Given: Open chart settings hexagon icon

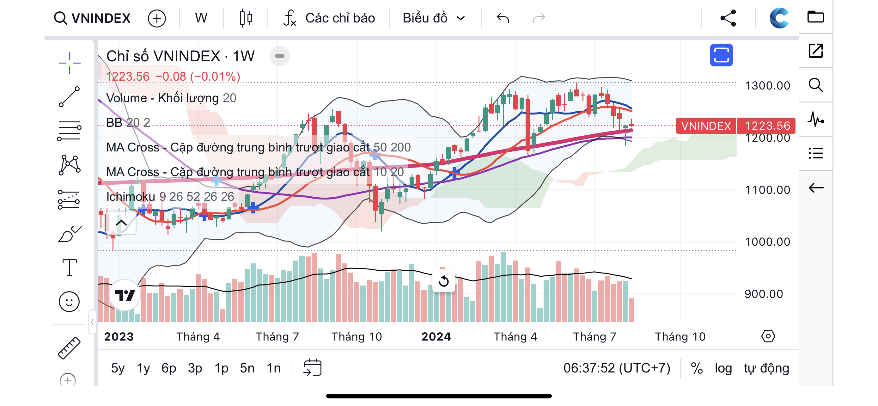Looking at the screenshot, I should pos(768,336).
